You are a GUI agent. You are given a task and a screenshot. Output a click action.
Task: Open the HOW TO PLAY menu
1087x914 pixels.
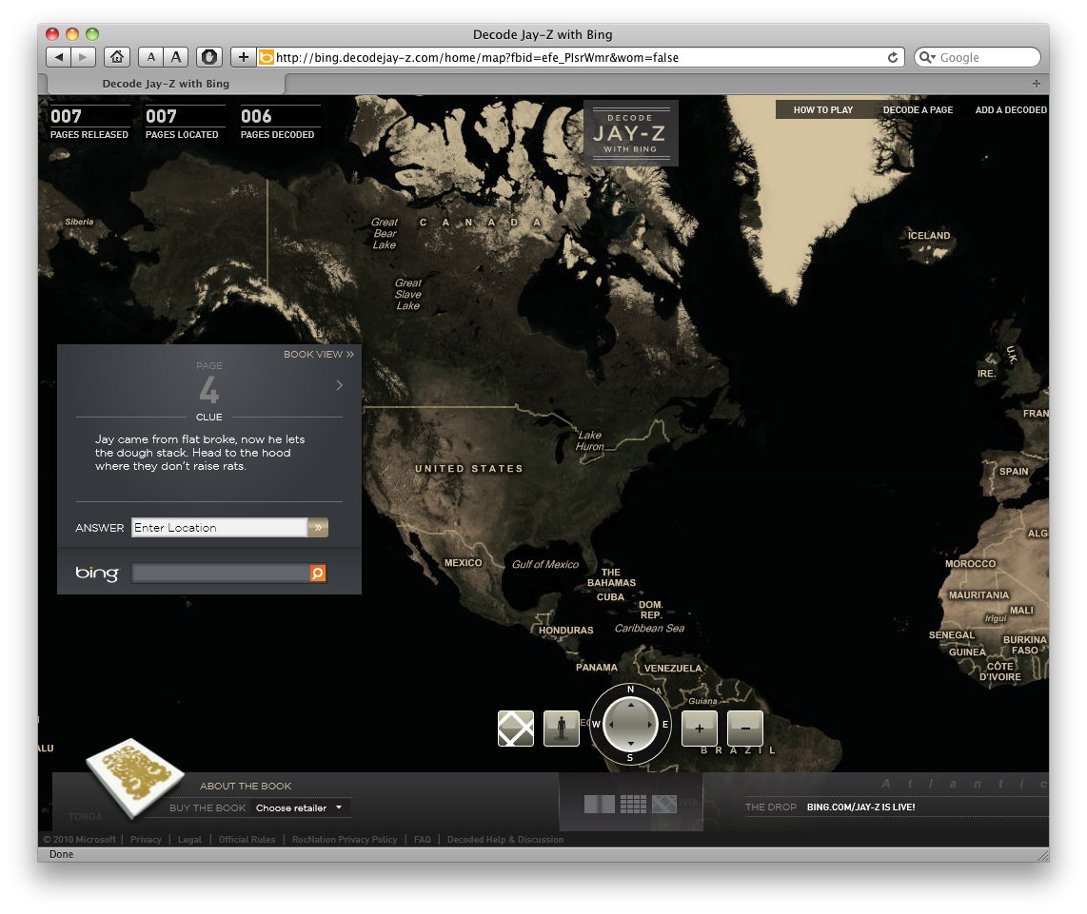tap(823, 109)
